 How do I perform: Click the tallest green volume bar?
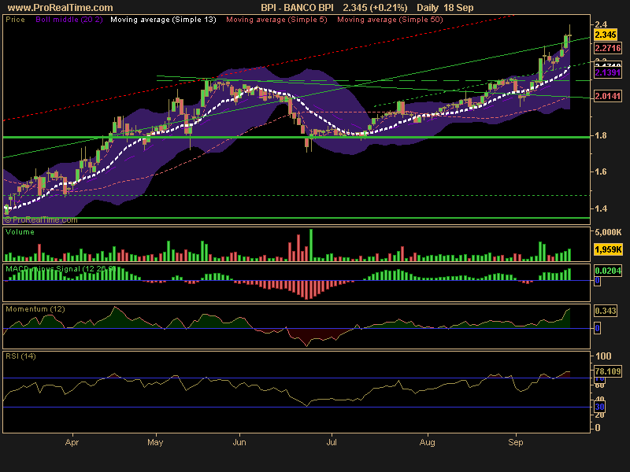(x=311, y=245)
